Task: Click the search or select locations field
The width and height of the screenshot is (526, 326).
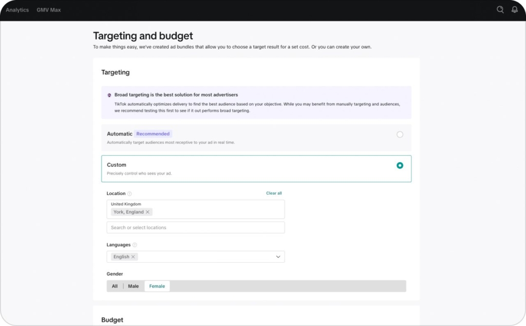Action: (x=195, y=227)
